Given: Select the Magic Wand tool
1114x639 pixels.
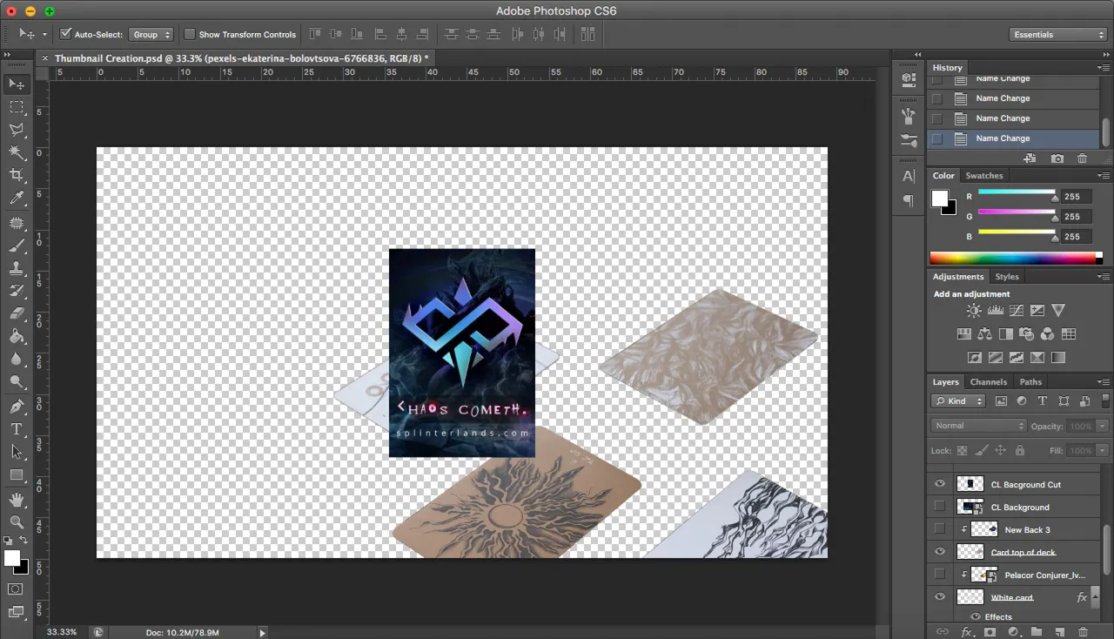Looking at the screenshot, I should point(17,152).
